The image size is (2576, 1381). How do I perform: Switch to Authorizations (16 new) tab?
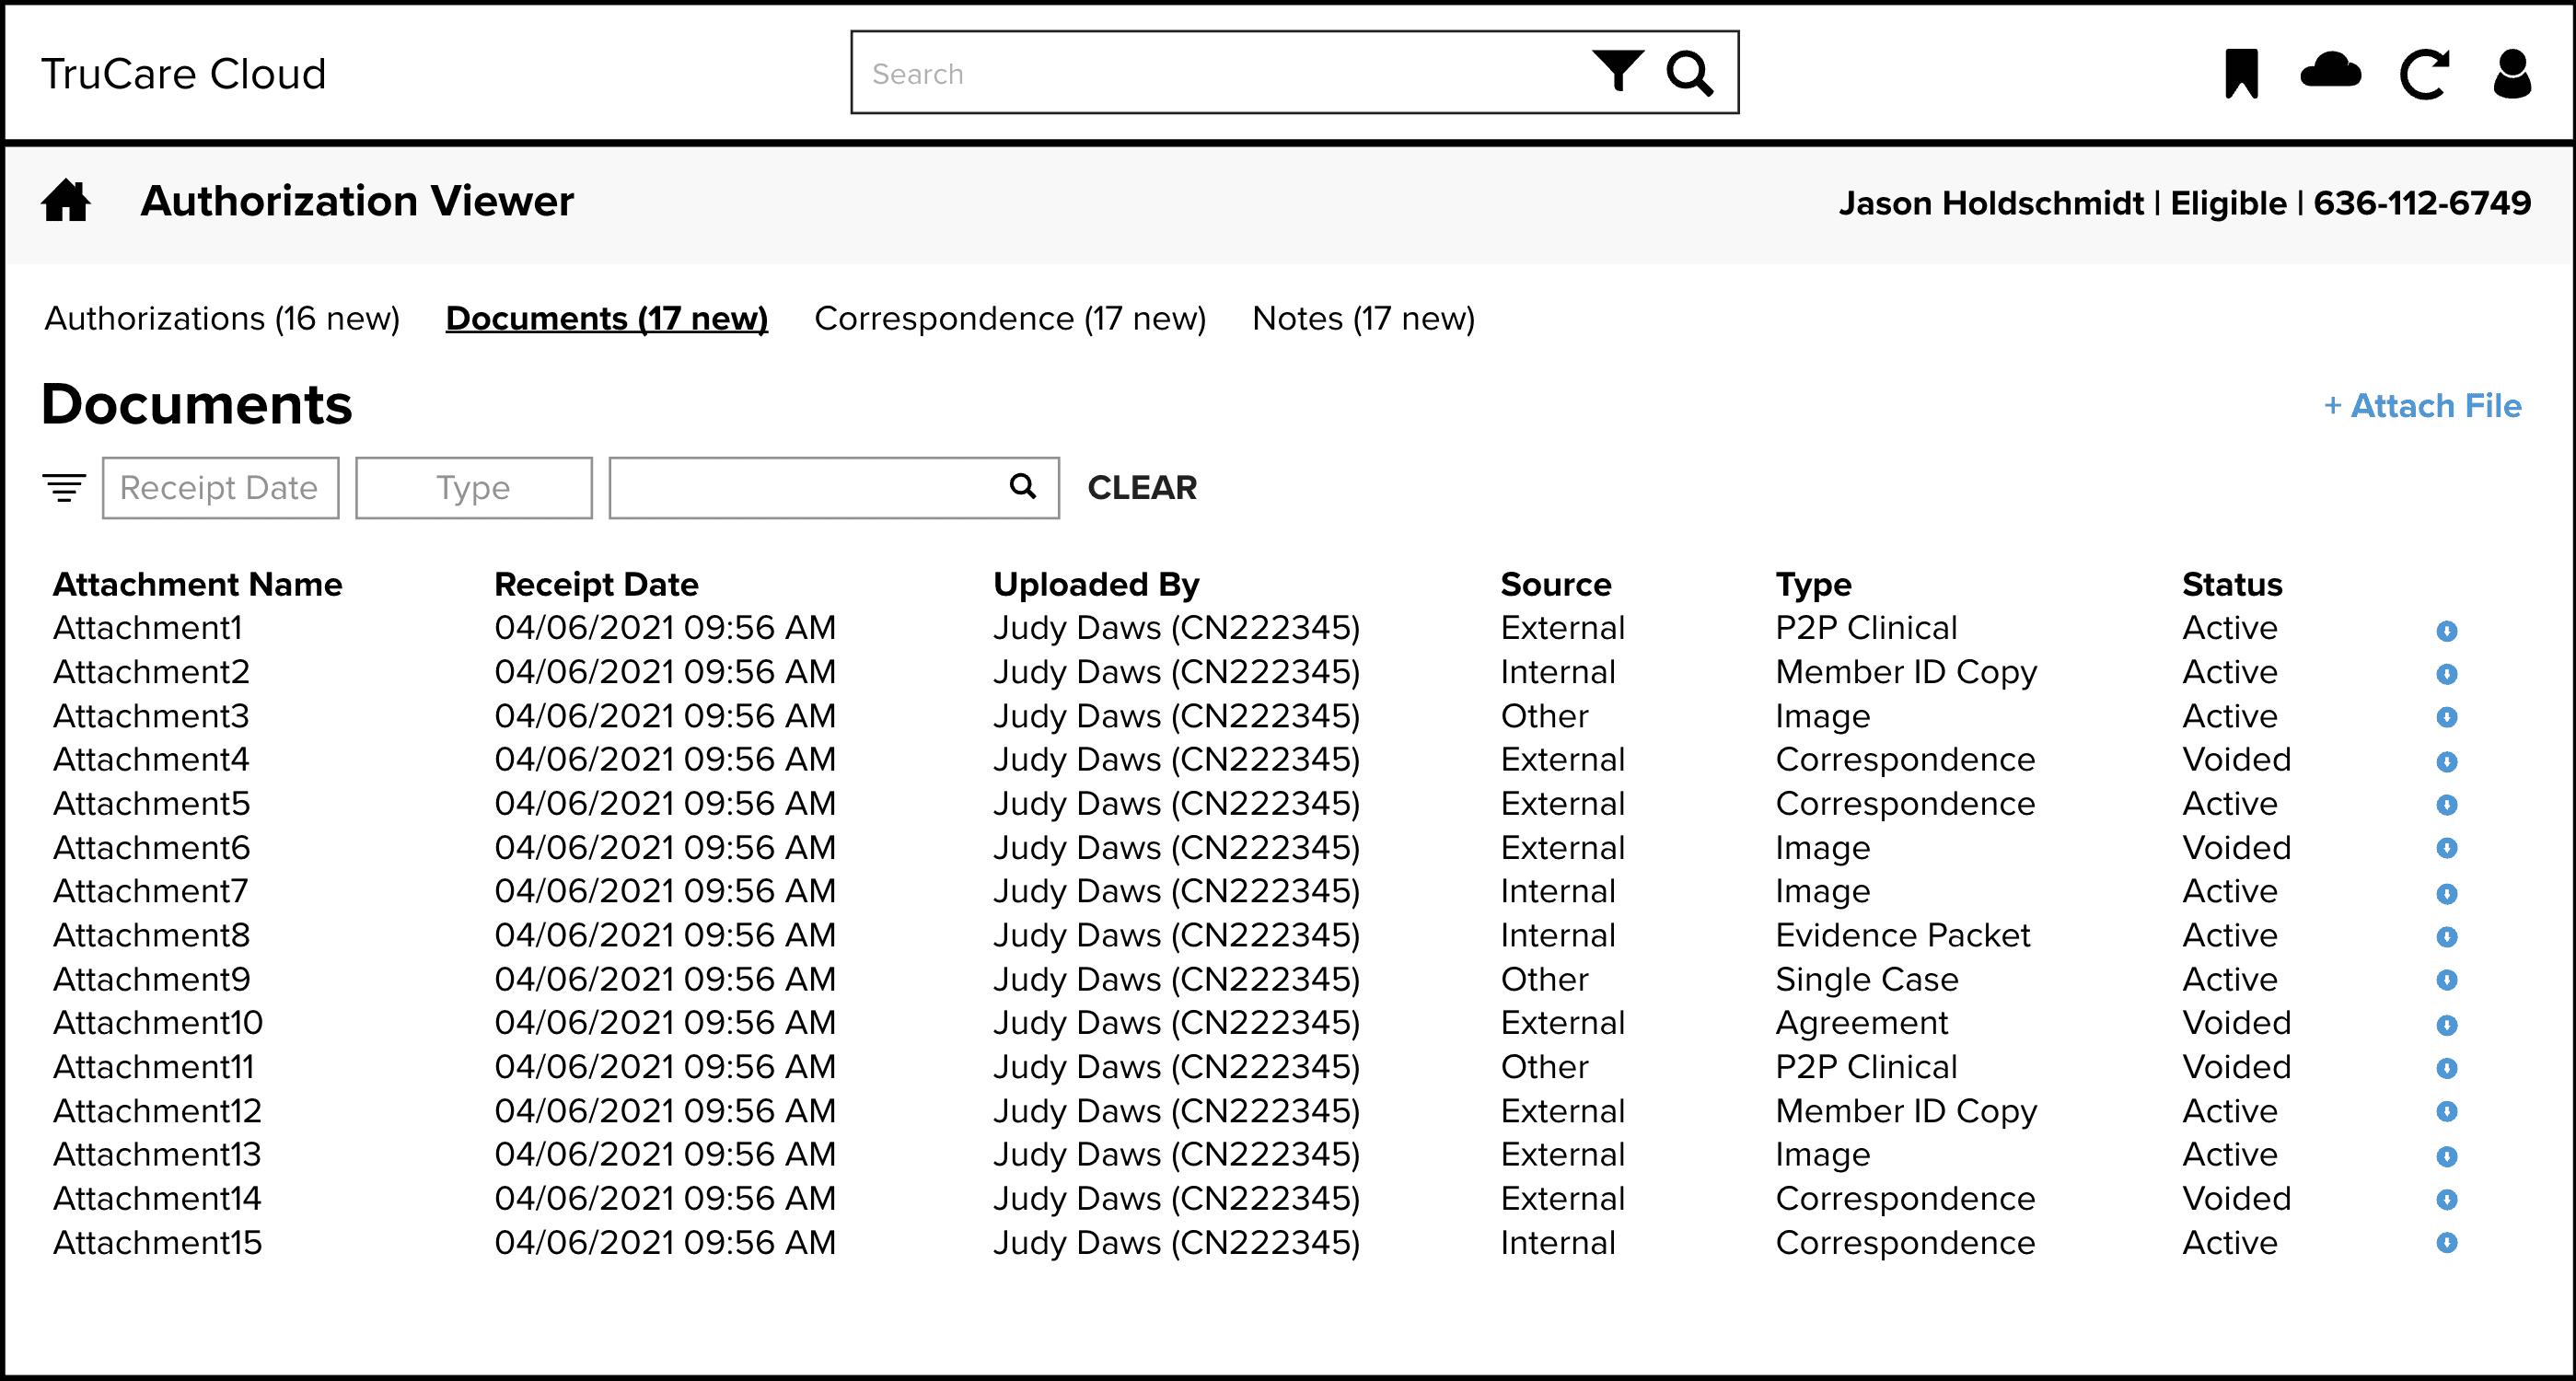point(222,318)
